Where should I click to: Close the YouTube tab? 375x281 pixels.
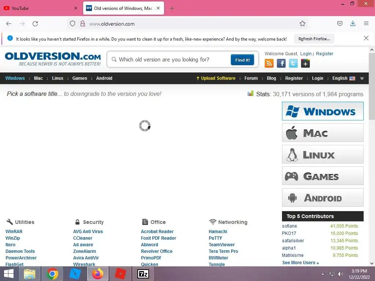(x=76, y=8)
